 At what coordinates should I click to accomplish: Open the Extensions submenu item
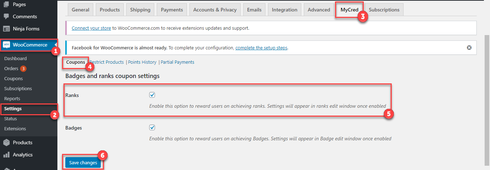15,128
